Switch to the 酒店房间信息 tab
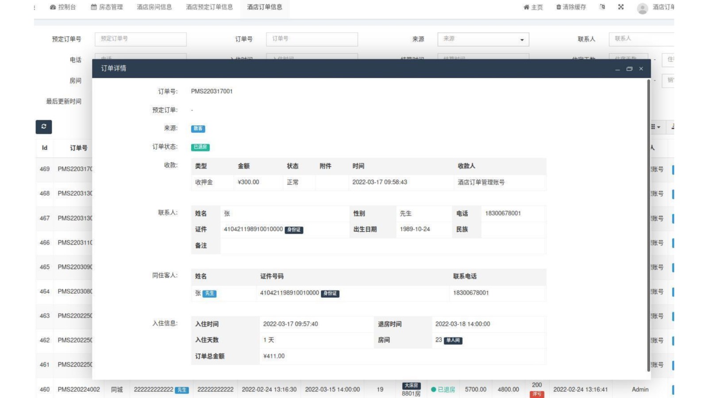This screenshot has height=398, width=708. [154, 7]
